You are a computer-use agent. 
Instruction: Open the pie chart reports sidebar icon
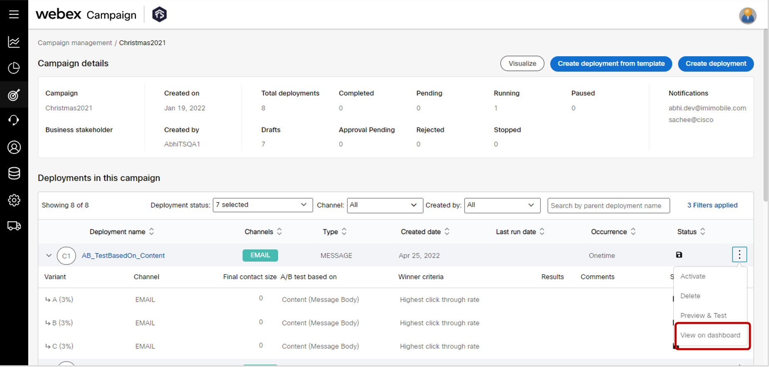pyautogui.click(x=14, y=68)
